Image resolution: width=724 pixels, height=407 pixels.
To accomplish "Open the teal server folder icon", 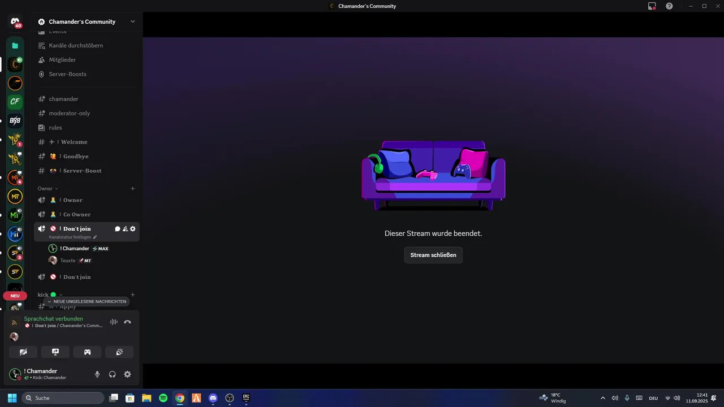I will tap(15, 46).
